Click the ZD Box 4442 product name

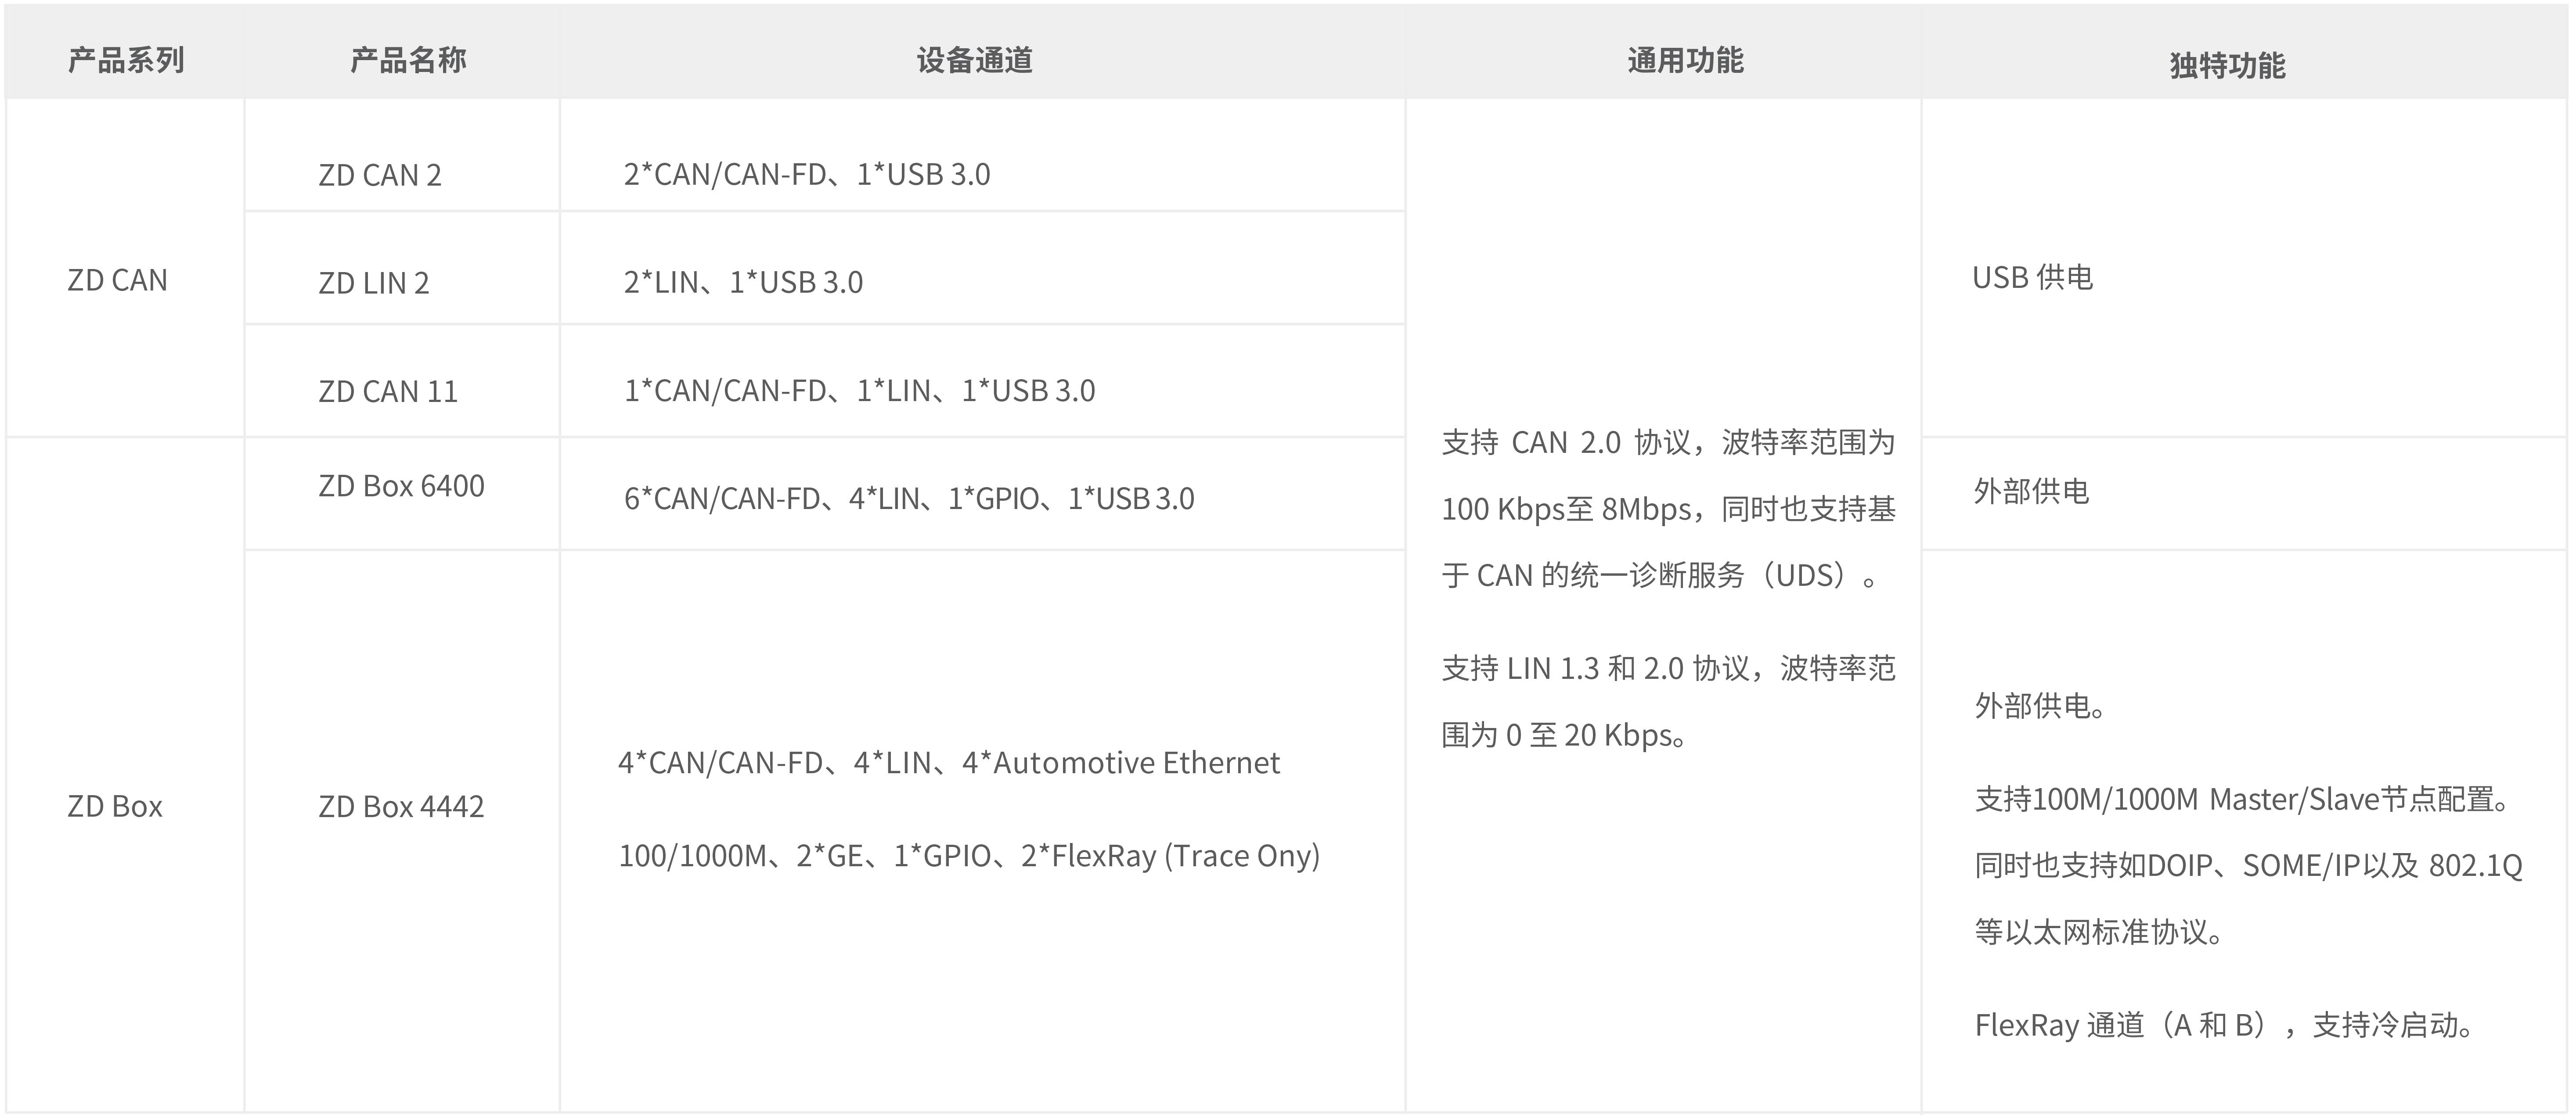coord(401,806)
